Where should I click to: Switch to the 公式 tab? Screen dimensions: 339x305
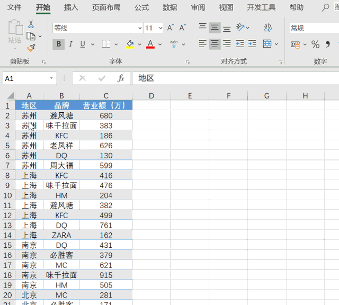141,7
